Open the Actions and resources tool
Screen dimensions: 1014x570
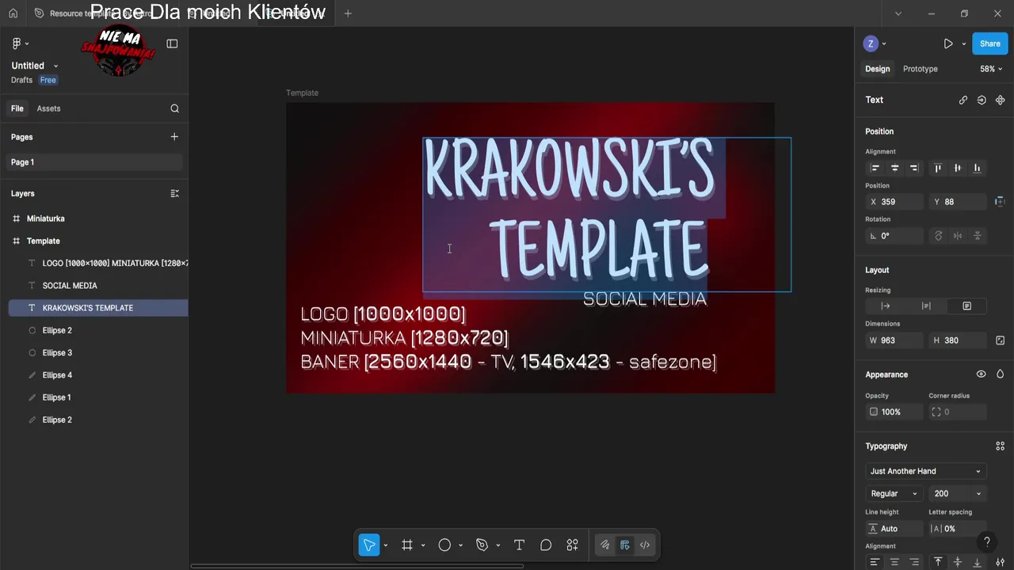point(572,545)
